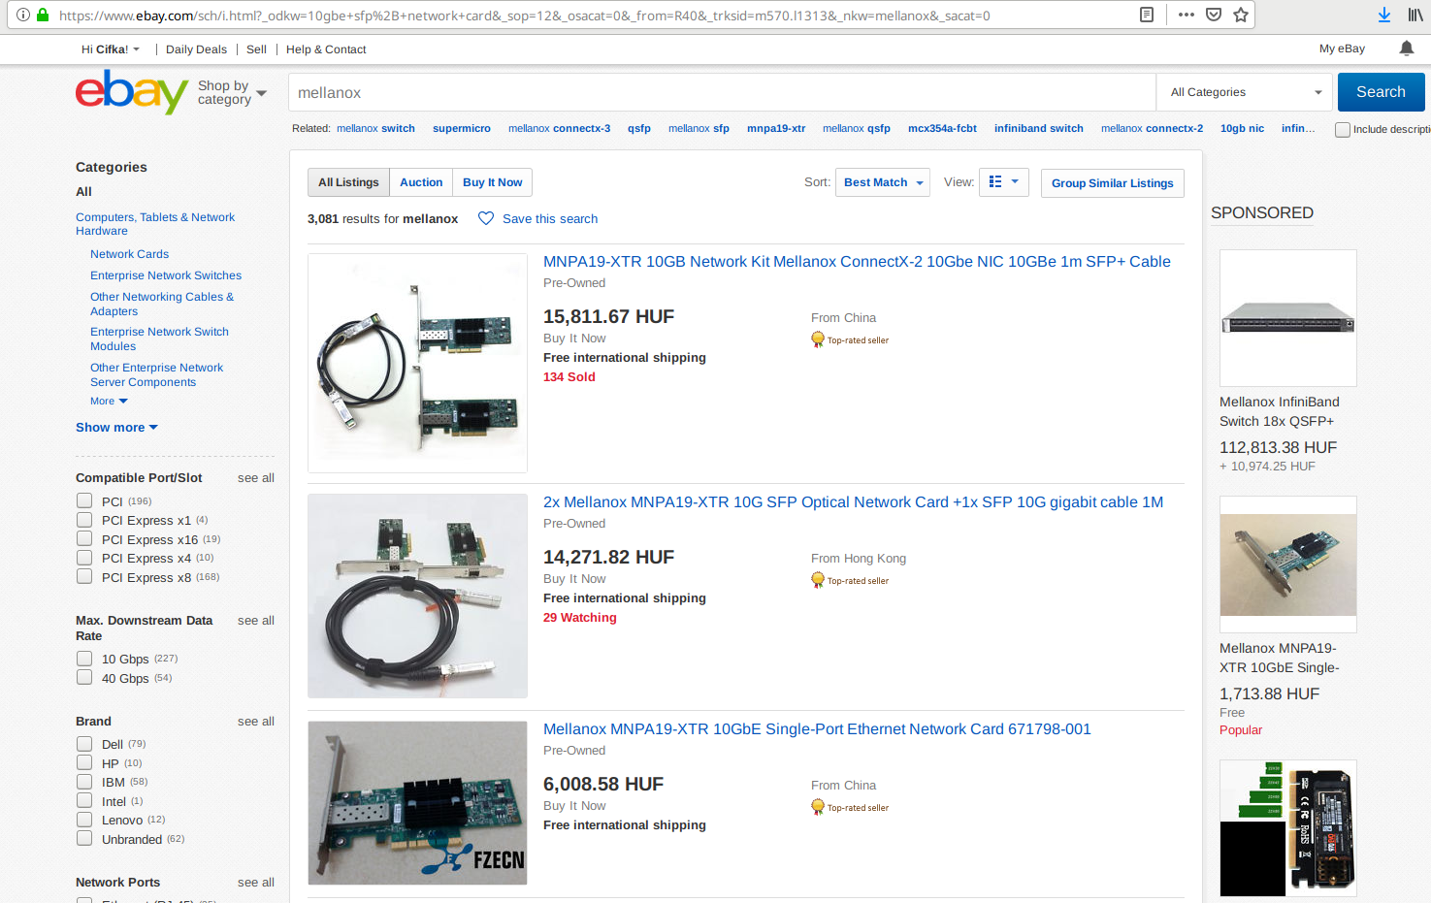The width and height of the screenshot is (1431, 903).
Task: Click the site information icon in address bar
Action: click(23, 15)
